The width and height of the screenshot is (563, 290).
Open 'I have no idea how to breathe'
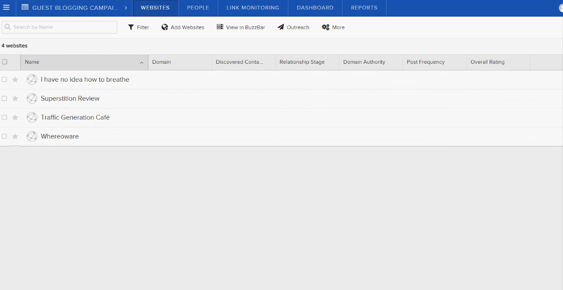coord(85,80)
